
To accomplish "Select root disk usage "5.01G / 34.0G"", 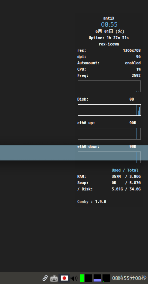I will point(126,189).
